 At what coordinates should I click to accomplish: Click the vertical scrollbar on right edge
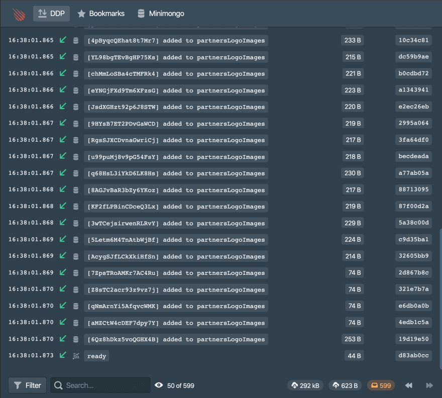[440, 299]
